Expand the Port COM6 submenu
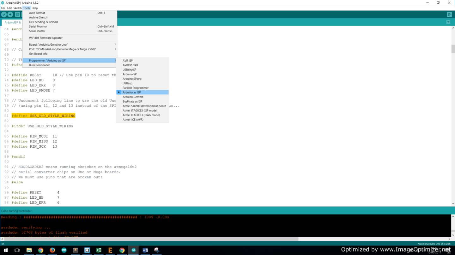Viewport: 455px width, 255px height. coord(70,49)
